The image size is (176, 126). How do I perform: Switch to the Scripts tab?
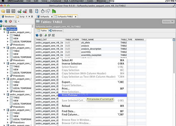tap(20, 17)
